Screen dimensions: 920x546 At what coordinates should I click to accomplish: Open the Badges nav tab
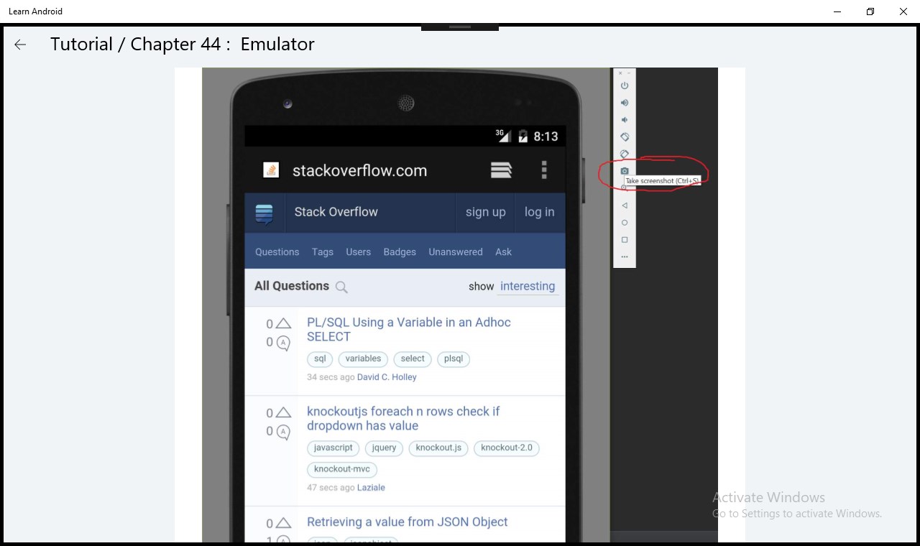[x=400, y=252]
